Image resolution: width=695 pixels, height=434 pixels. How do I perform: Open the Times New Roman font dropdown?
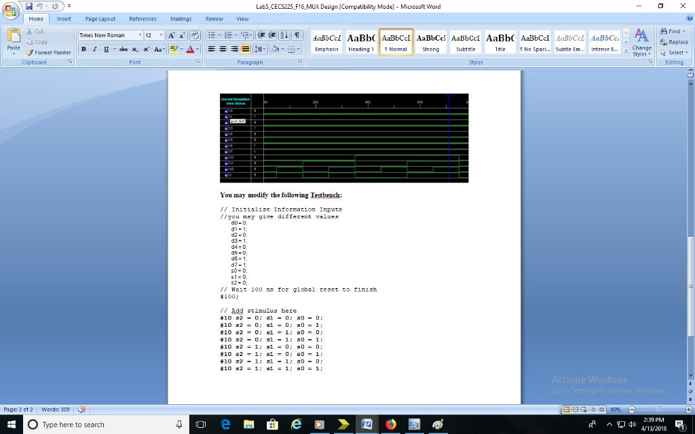click(x=140, y=35)
